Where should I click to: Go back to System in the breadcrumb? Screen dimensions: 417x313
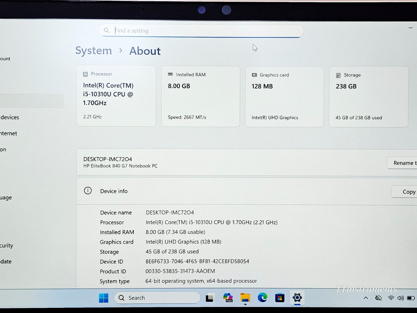(x=94, y=51)
